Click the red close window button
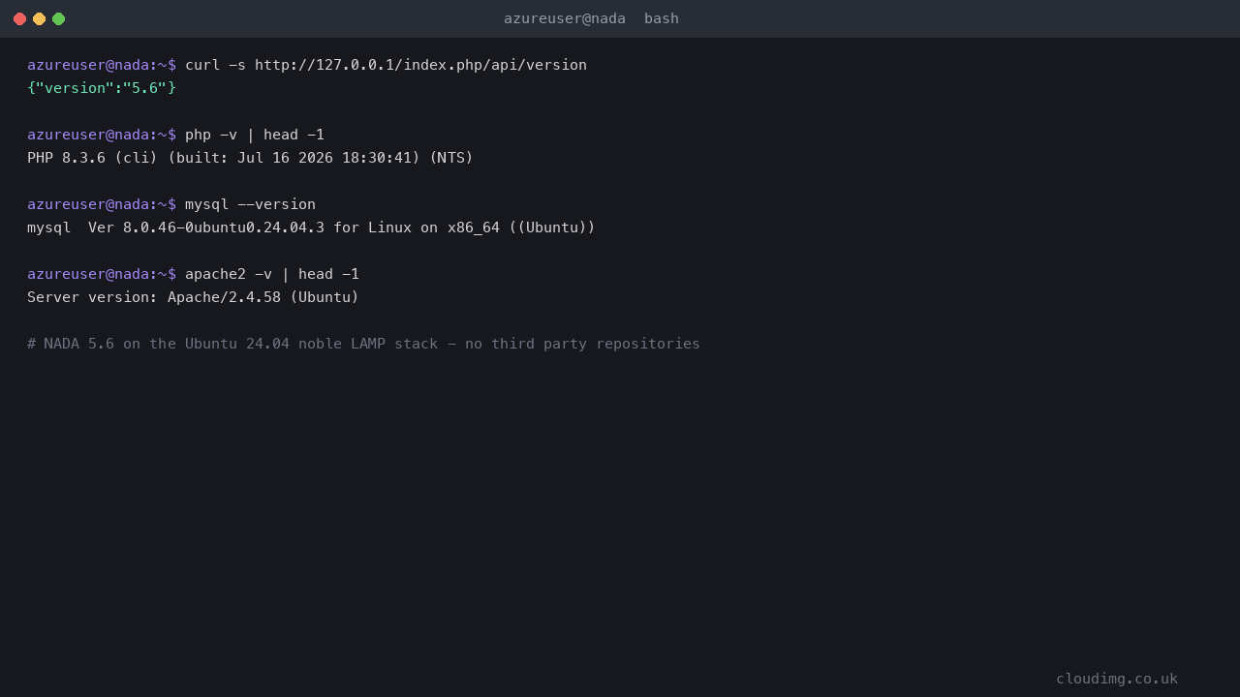 (19, 18)
